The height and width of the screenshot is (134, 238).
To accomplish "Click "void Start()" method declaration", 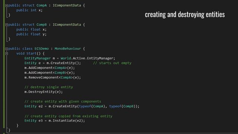I will point(28,54).
